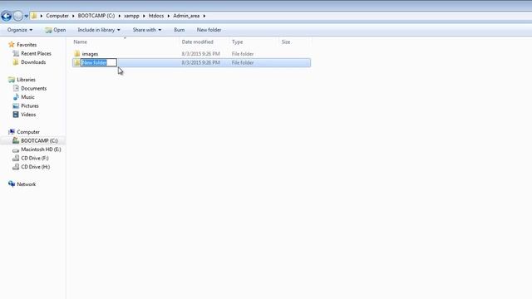Click the Computer monitor icon in the sidebar
Image resolution: width=532 pixels, height=299 pixels.
(12, 131)
